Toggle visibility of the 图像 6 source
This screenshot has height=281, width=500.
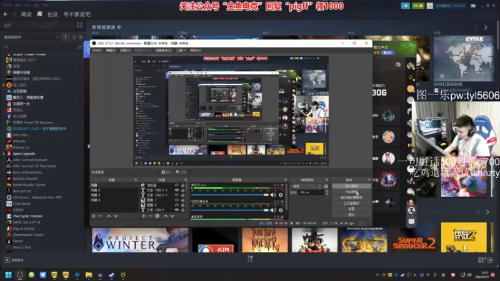(x=177, y=205)
